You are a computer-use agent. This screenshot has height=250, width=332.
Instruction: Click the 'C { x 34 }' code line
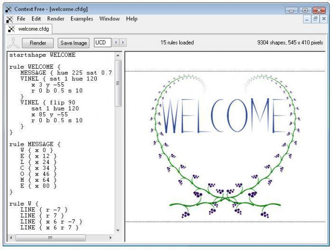[38, 168]
